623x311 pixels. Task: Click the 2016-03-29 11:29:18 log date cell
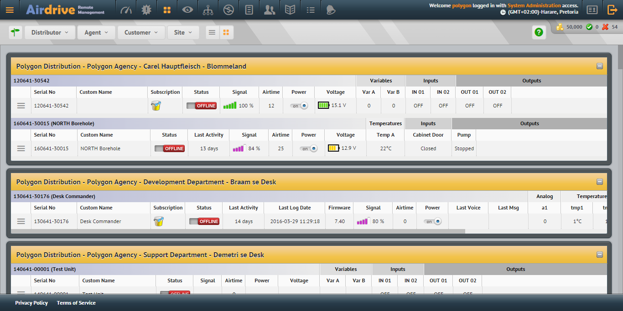pyautogui.click(x=295, y=221)
